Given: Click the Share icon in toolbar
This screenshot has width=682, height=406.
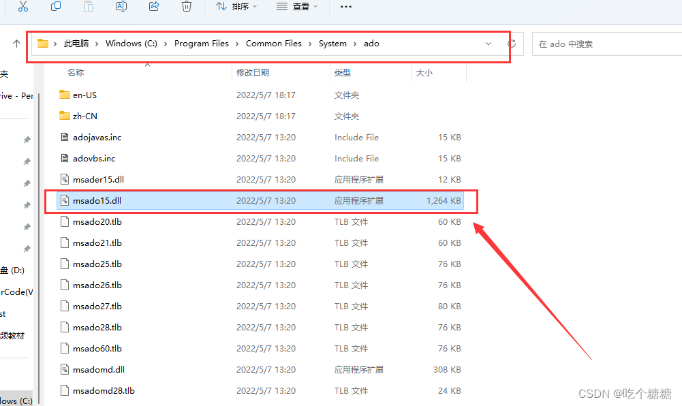Looking at the screenshot, I should click(154, 6).
